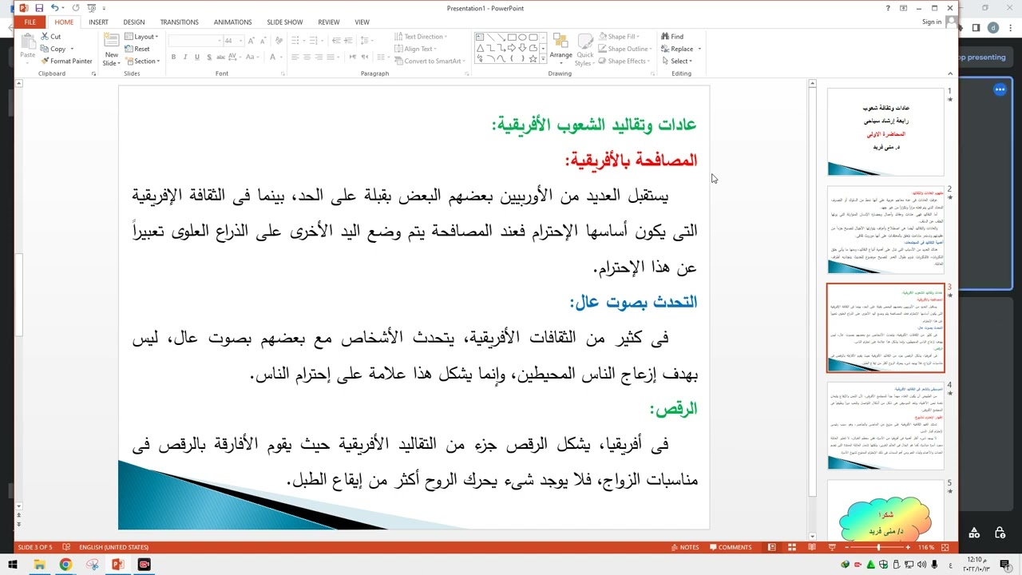Reset the slide layout
The width and height of the screenshot is (1022, 575).
click(137, 49)
